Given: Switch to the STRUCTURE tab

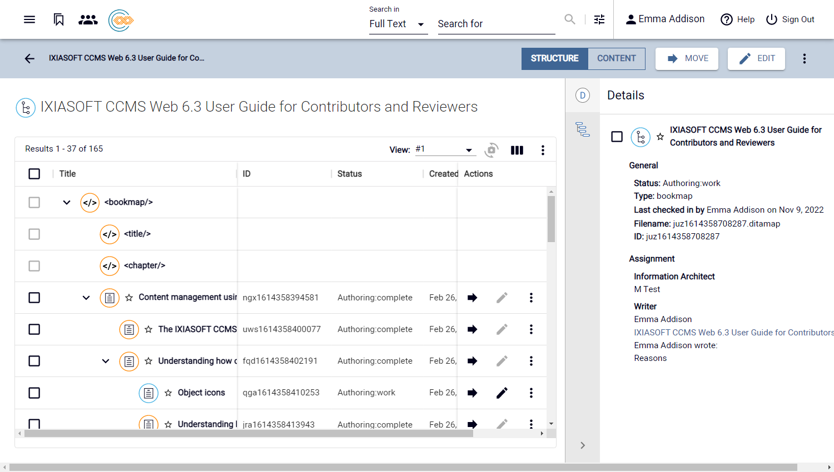Looking at the screenshot, I should point(554,58).
